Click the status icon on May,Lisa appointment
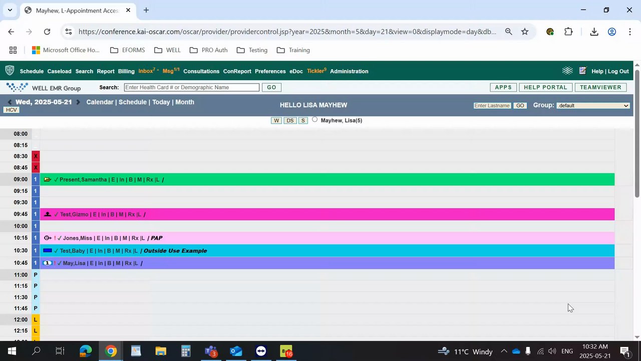This screenshot has width=641, height=361. point(48,263)
